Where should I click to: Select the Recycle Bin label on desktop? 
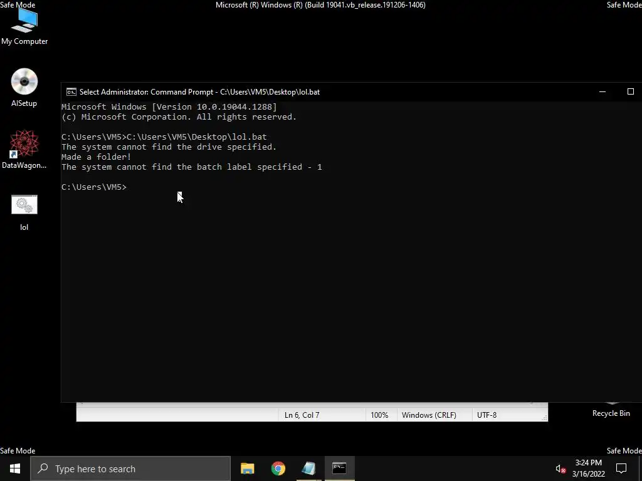611,413
